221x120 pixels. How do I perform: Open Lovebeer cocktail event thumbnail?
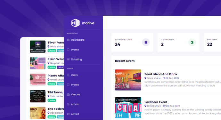click(128, 108)
